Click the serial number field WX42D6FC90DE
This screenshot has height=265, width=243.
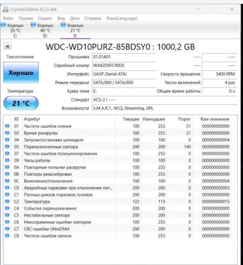click(124, 66)
